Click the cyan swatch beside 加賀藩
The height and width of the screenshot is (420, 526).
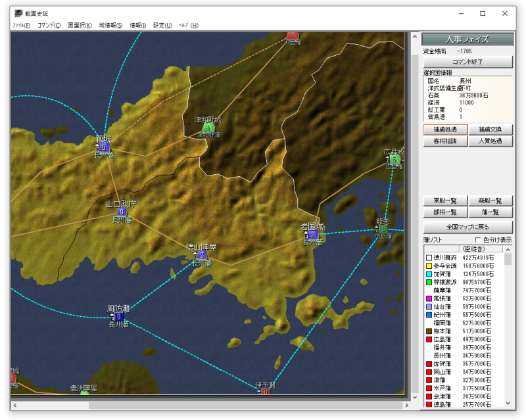(429, 274)
